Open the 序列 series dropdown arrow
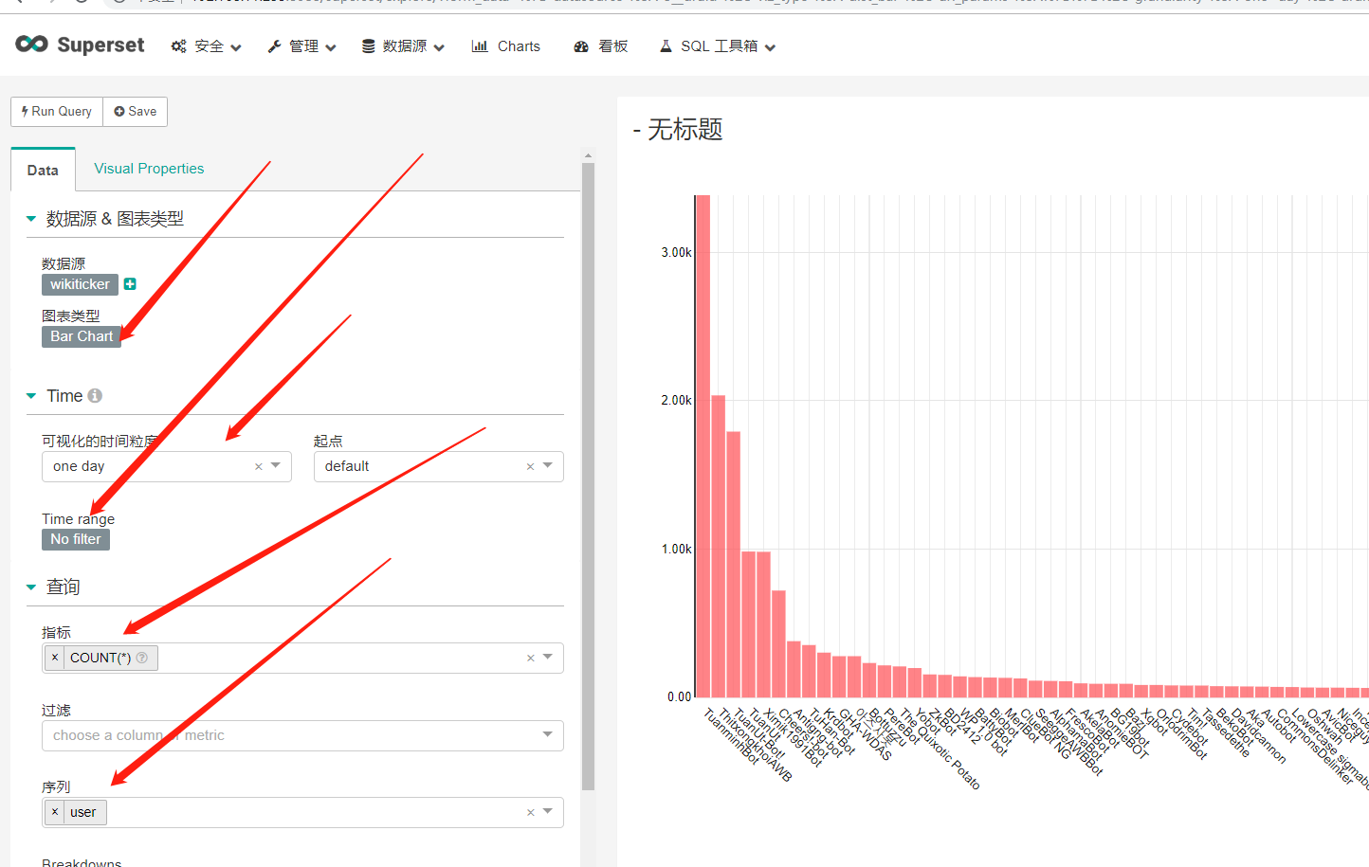The image size is (1369, 867). click(548, 811)
